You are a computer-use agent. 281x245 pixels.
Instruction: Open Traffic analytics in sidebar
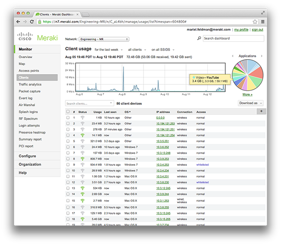tap(30, 84)
